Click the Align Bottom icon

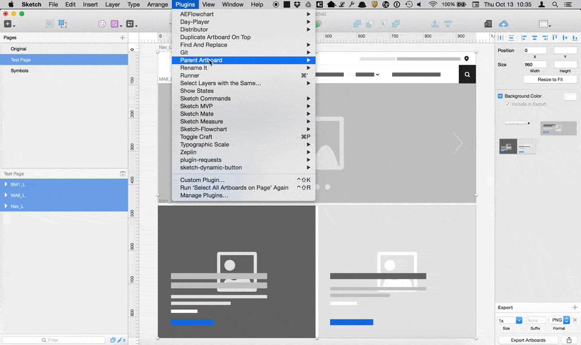(575, 38)
